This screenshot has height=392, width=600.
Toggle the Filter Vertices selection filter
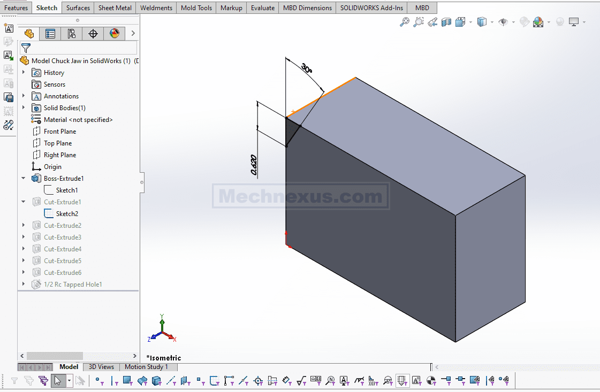coord(100,381)
